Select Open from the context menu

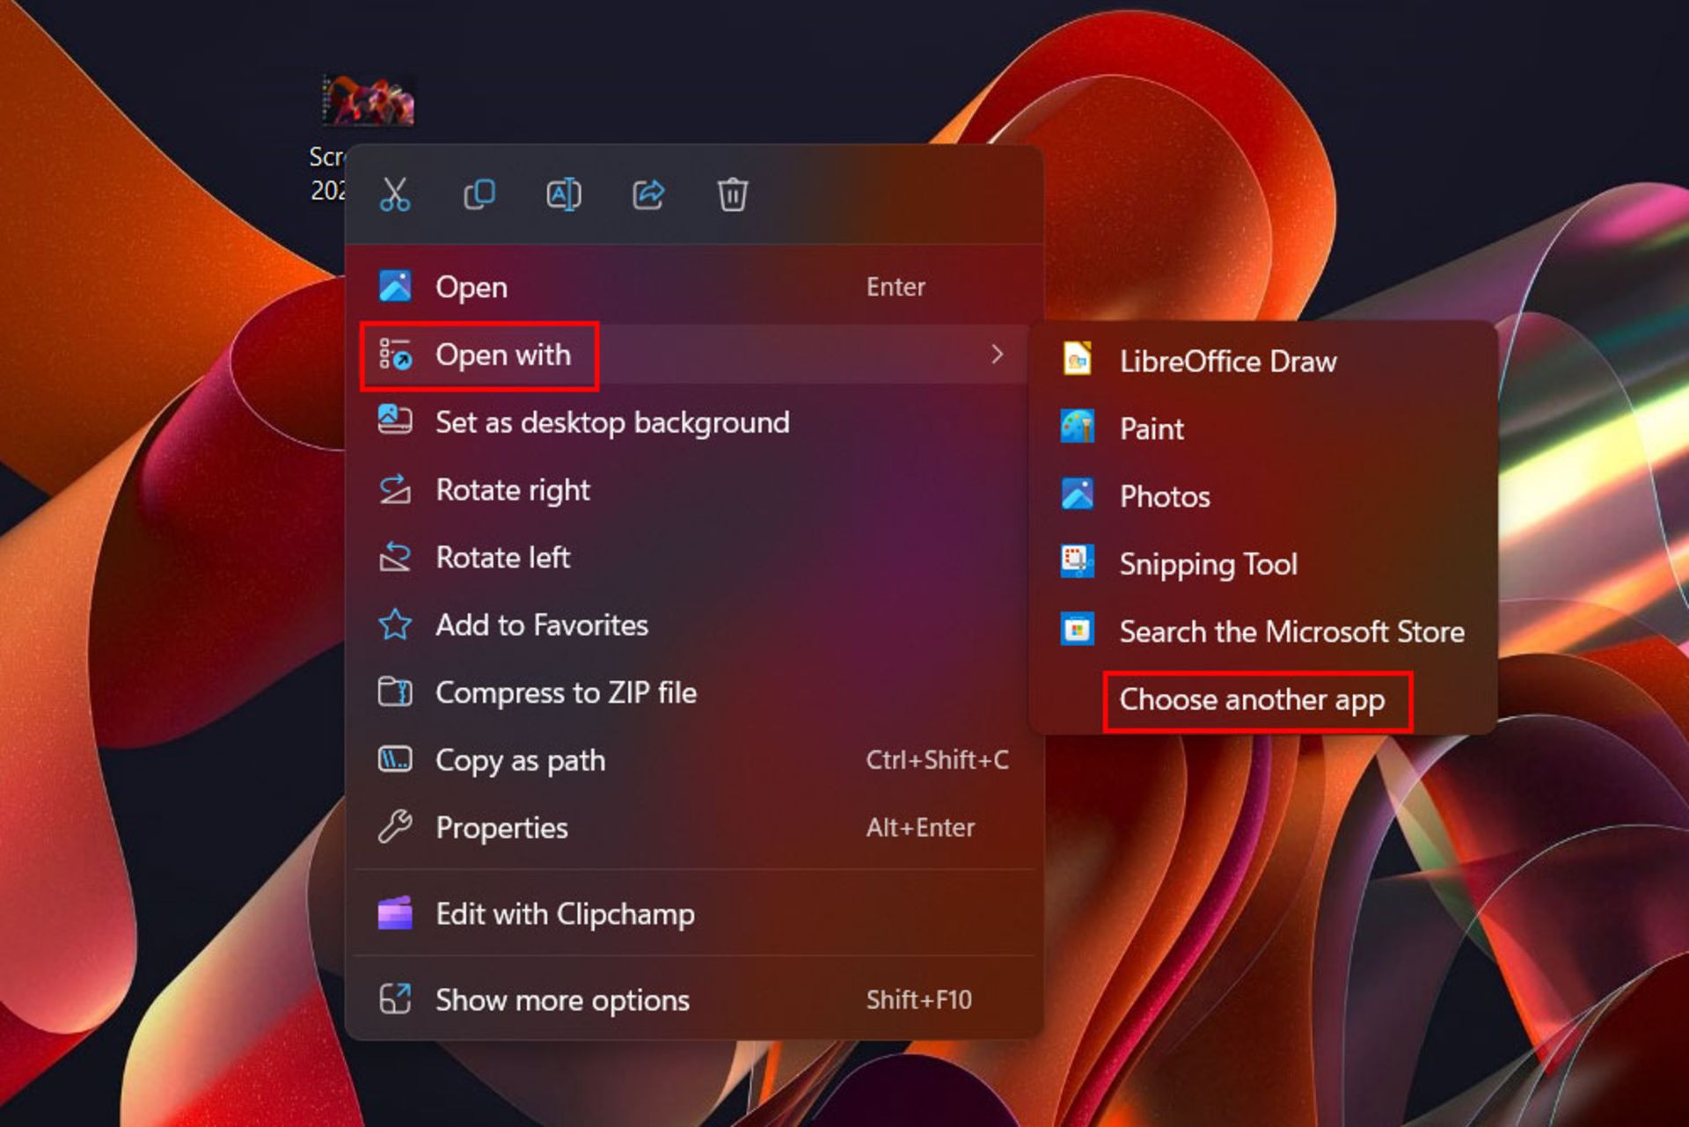[x=694, y=287]
